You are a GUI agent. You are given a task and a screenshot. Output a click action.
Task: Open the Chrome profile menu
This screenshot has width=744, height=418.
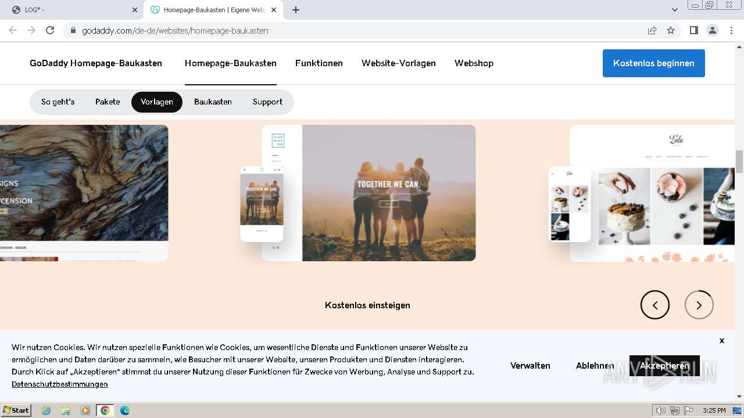(x=713, y=30)
